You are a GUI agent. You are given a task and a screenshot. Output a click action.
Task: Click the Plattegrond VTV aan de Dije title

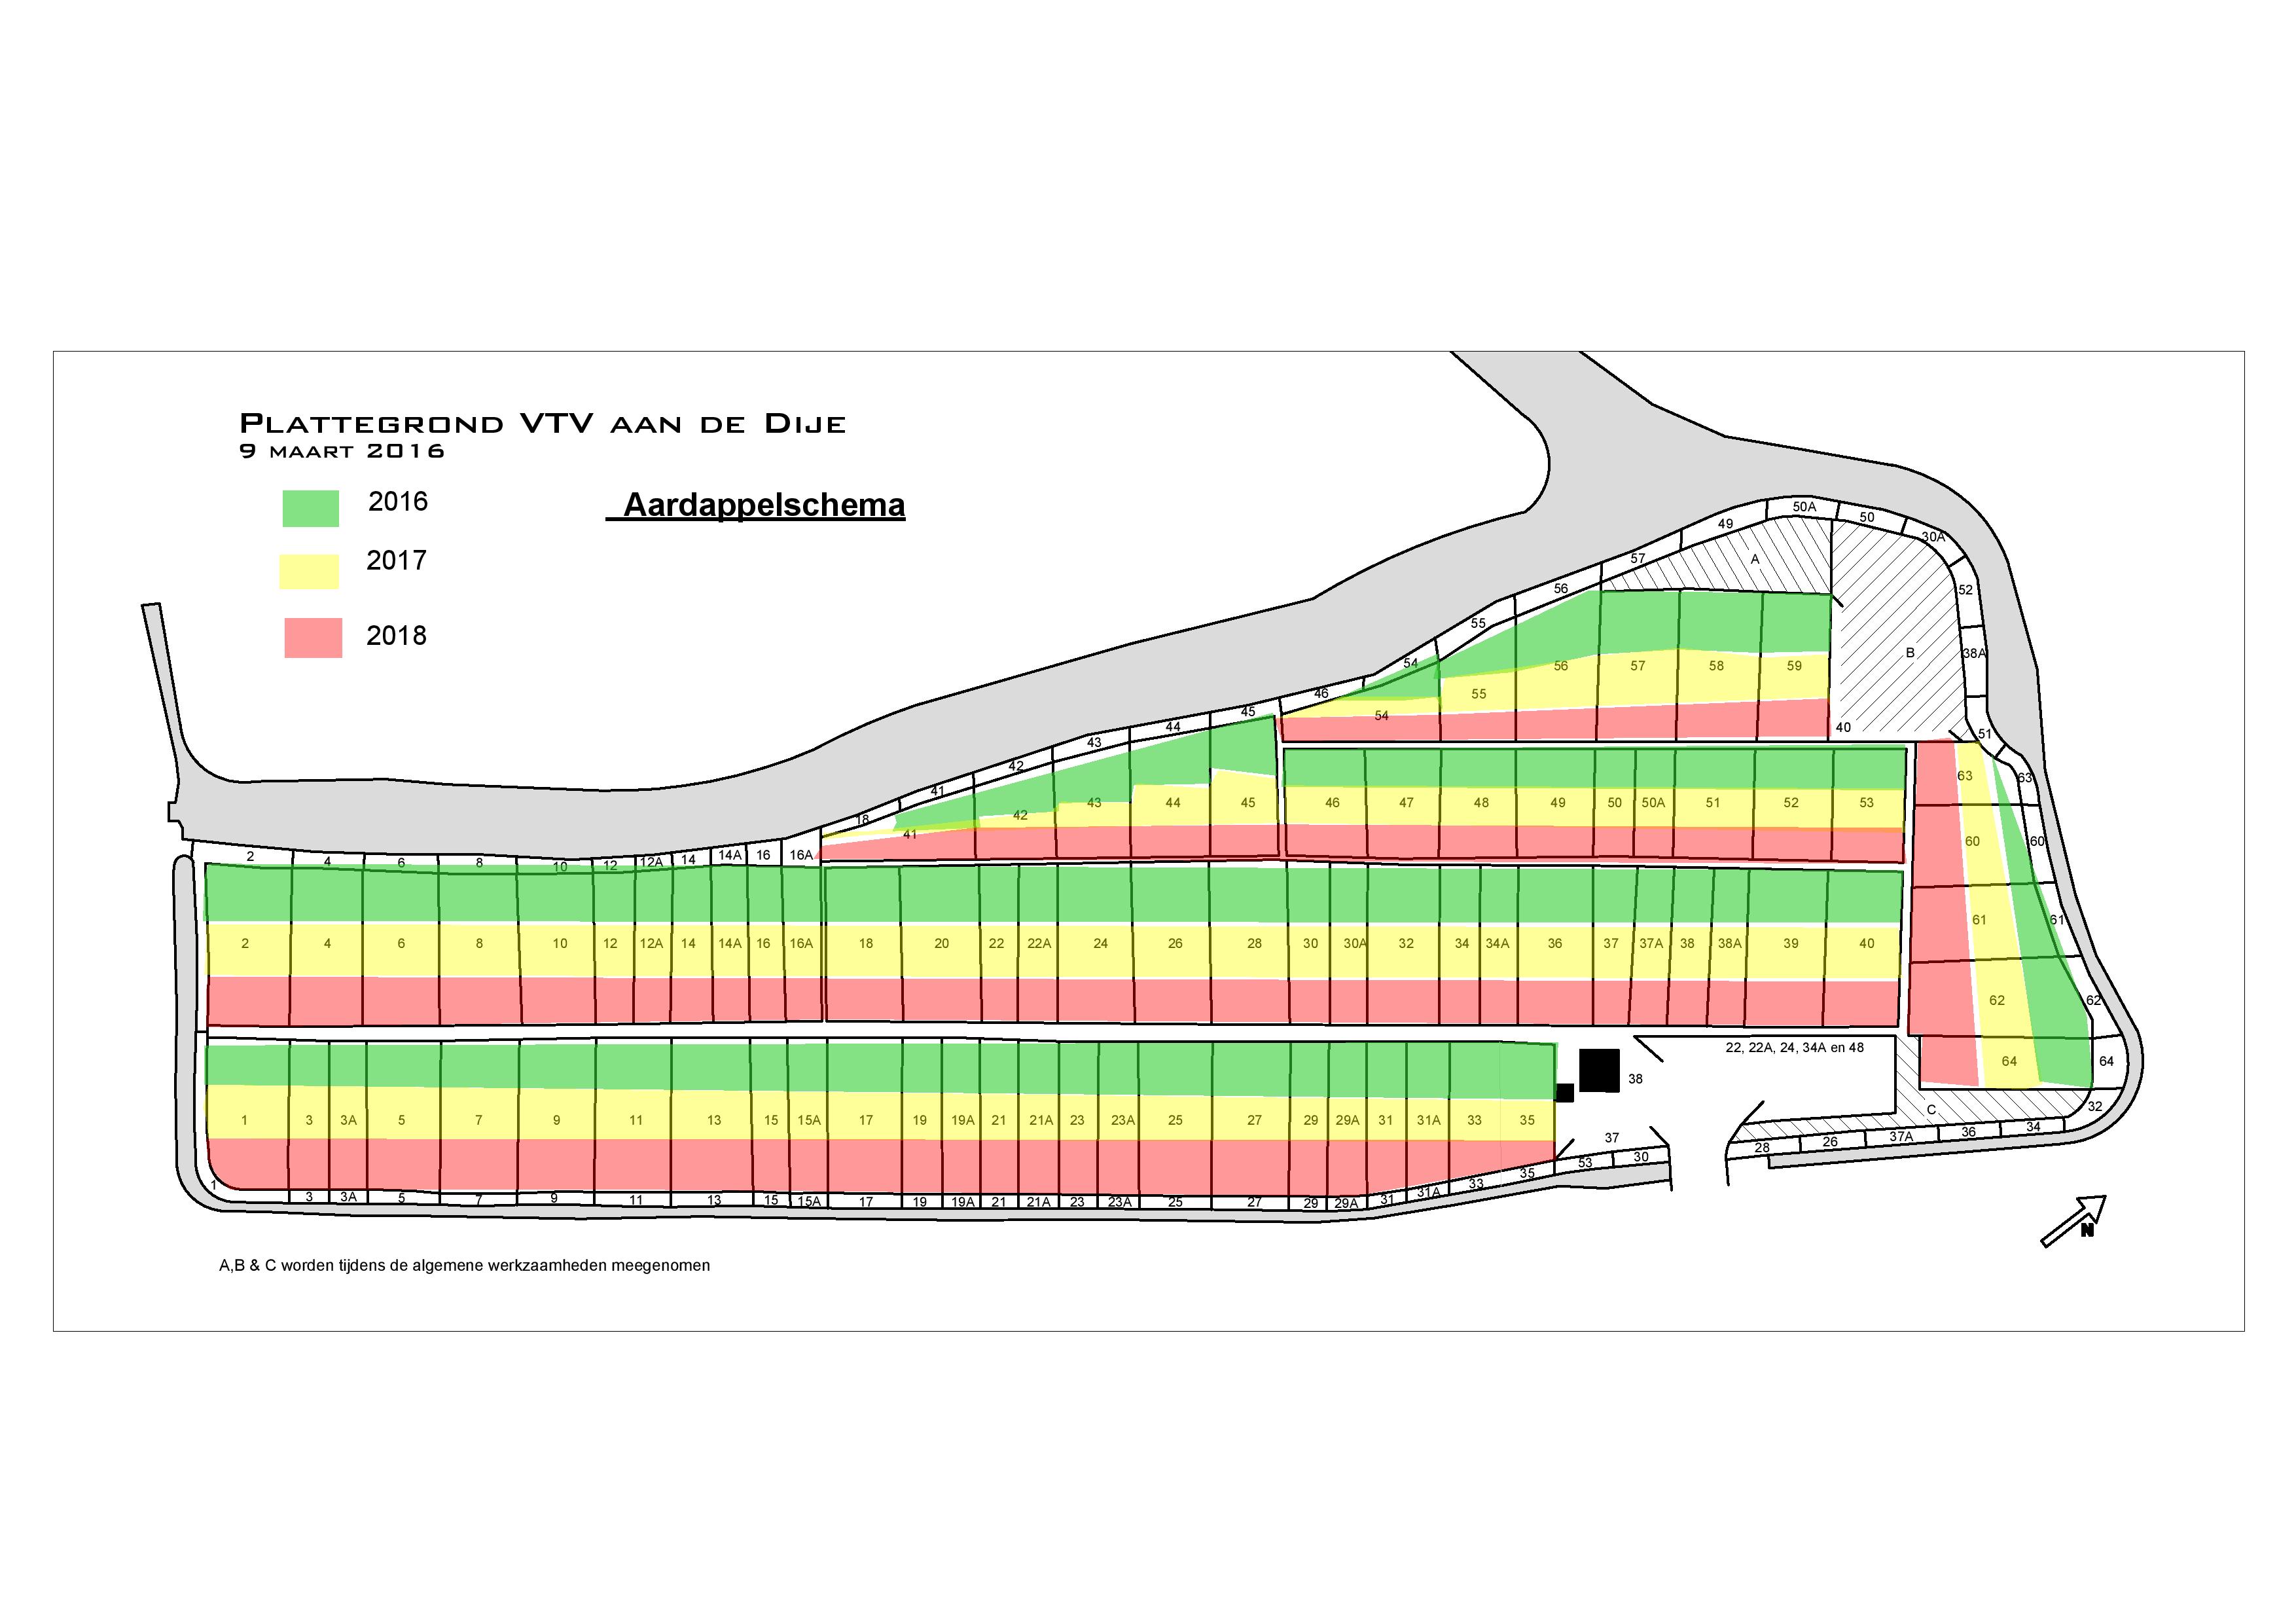[x=543, y=424]
